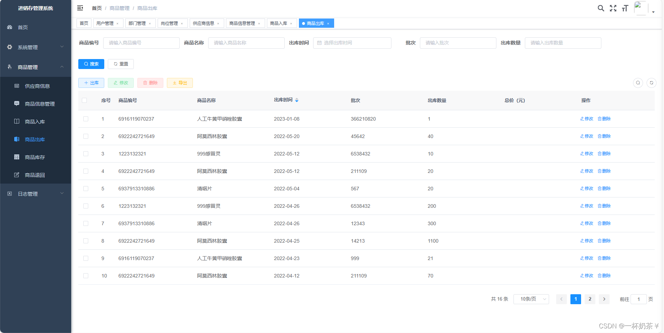
Task: Check the row 5 checkbox for batch 567
Action: click(x=86, y=189)
